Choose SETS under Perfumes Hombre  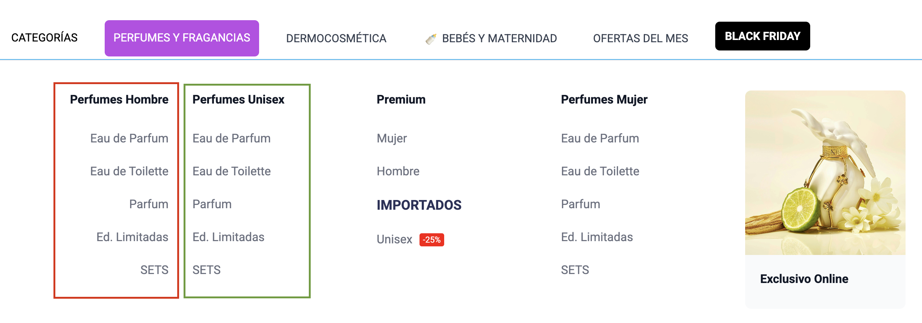(154, 270)
